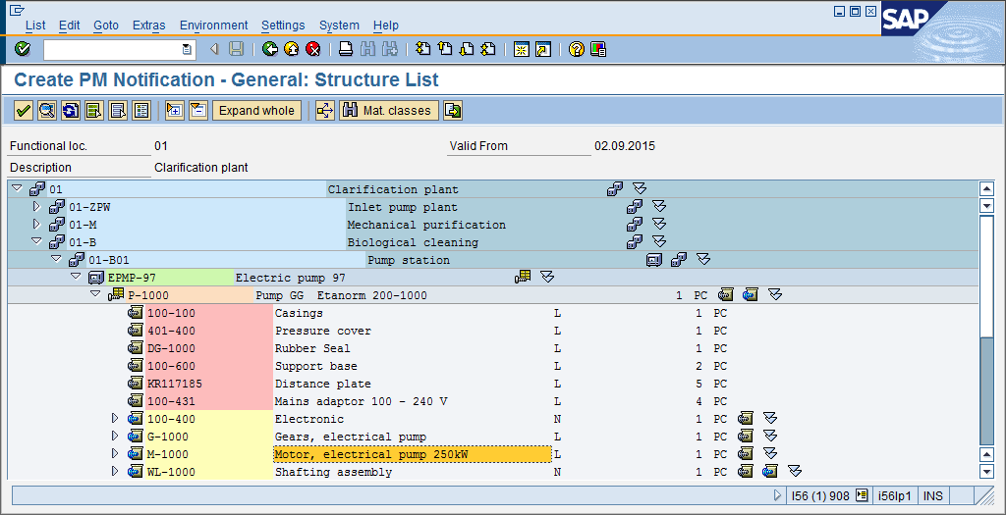Image resolution: width=1006 pixels, height=515 pixels.
Task: Select the 100-600 Support base item
Action: [x=171, y=367]
